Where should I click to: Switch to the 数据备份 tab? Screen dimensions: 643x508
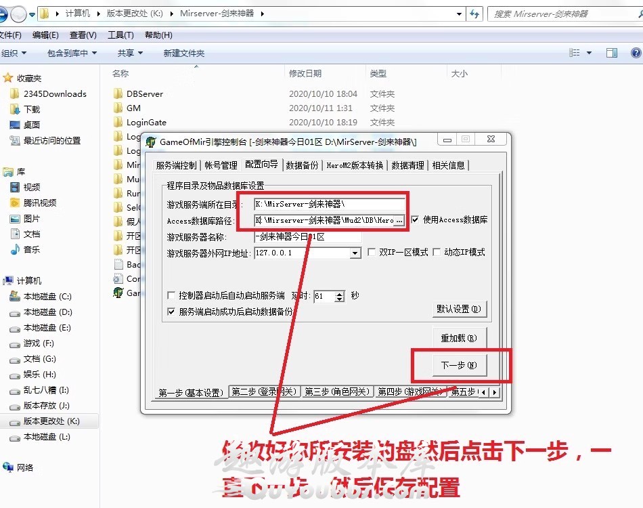302,165
